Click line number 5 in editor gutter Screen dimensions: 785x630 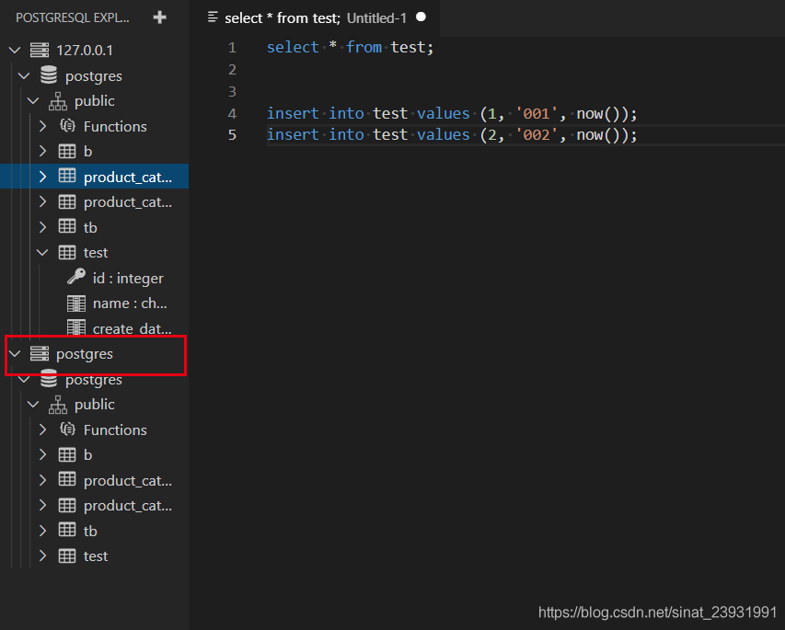point(232,135)
